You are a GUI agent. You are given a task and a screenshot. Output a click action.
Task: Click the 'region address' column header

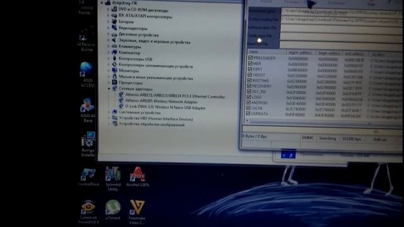tap(300, 52)
